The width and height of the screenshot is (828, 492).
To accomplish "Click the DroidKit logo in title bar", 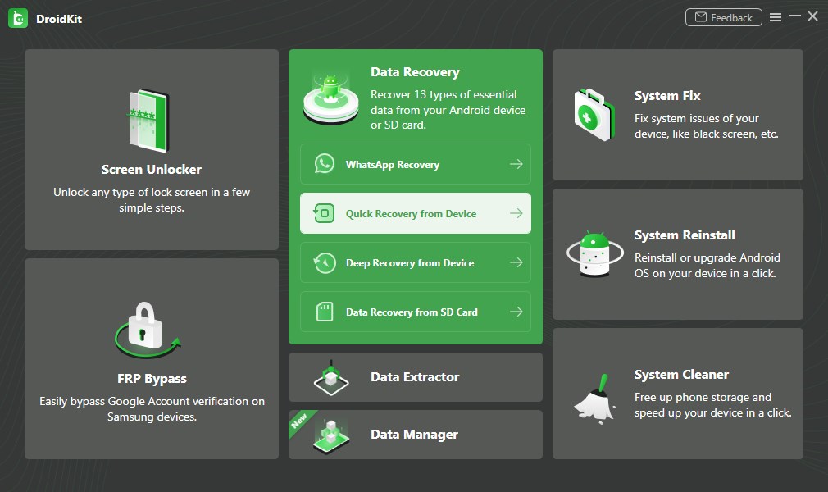I will click(x=18, y=17).
